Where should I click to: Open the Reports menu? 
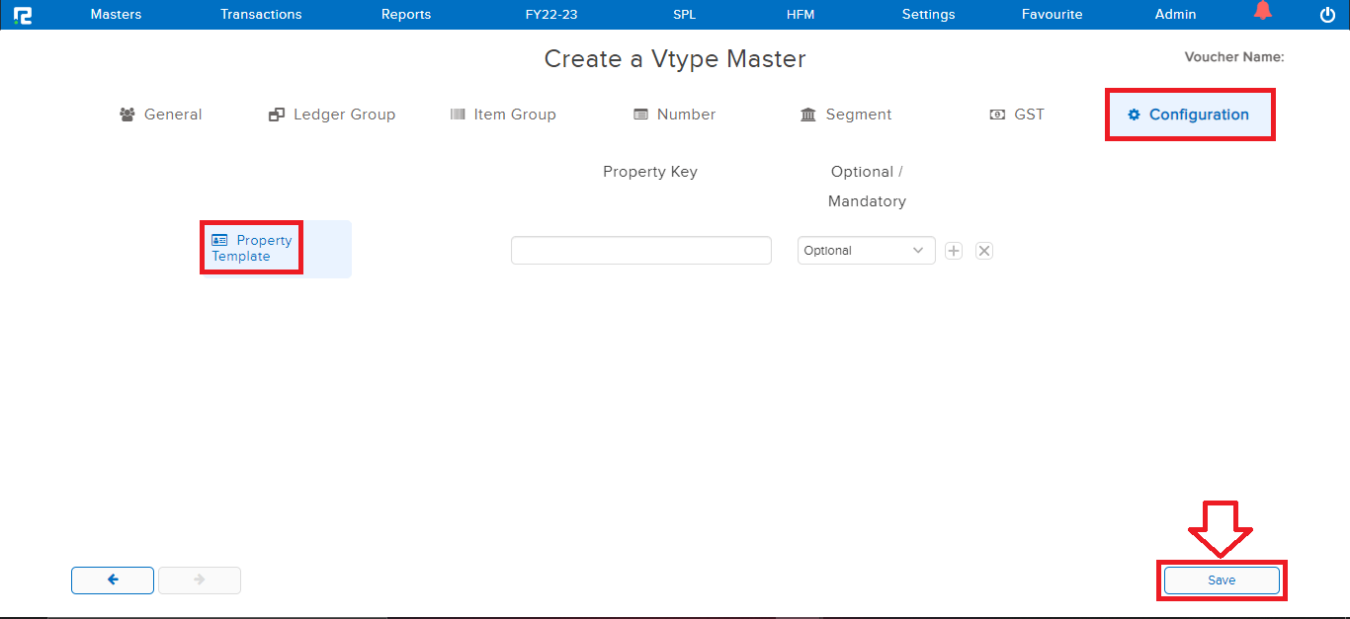pyautogui.click(x=405, y=14)
